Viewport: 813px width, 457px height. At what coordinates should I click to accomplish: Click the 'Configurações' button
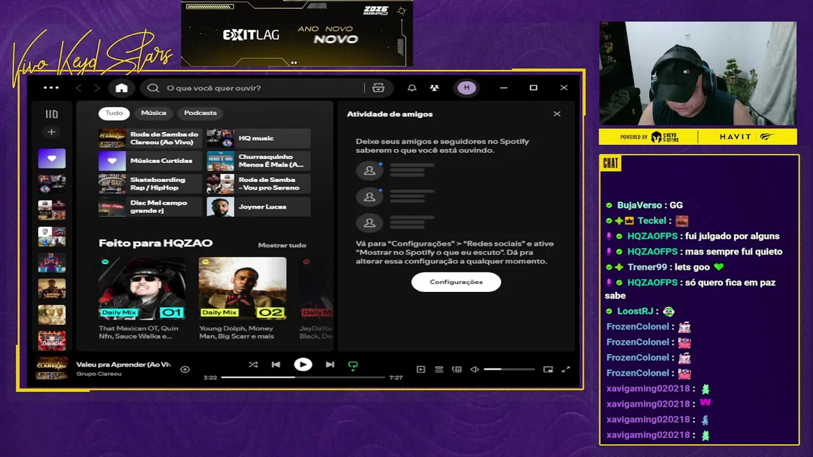(456, 282)
